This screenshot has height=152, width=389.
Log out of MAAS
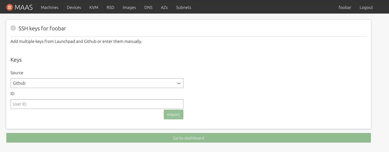[366, 7]
